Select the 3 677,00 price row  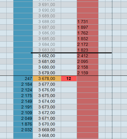tap(47, 84)
